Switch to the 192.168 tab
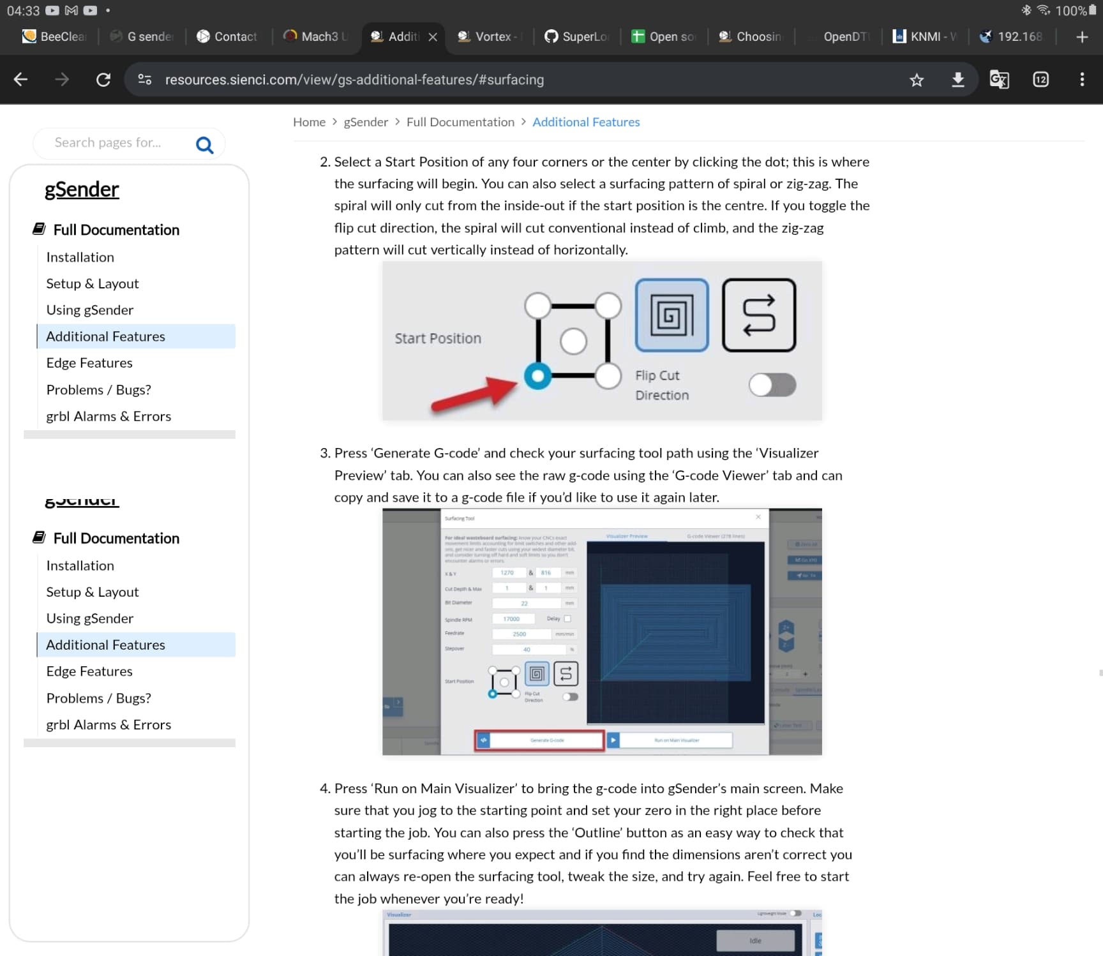1103x956 pixels. [1012, 37]
